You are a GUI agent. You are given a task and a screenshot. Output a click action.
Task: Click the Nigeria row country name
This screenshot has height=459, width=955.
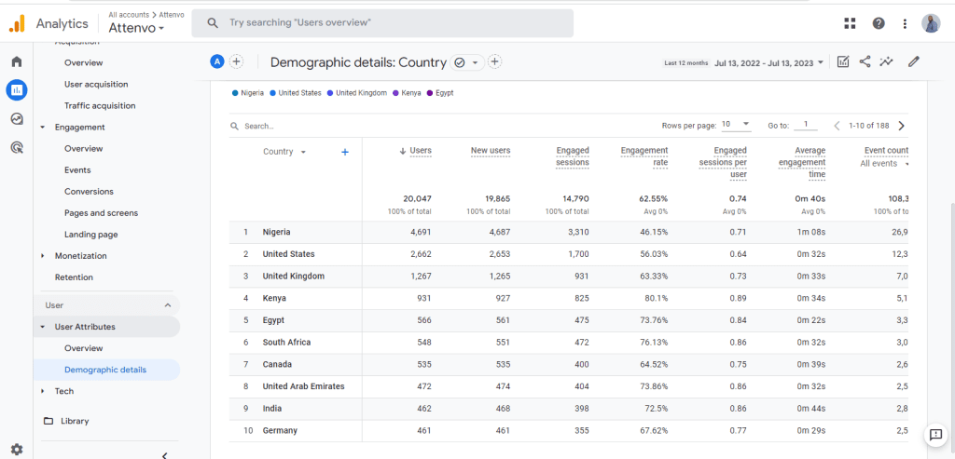[x=276, y=232]
